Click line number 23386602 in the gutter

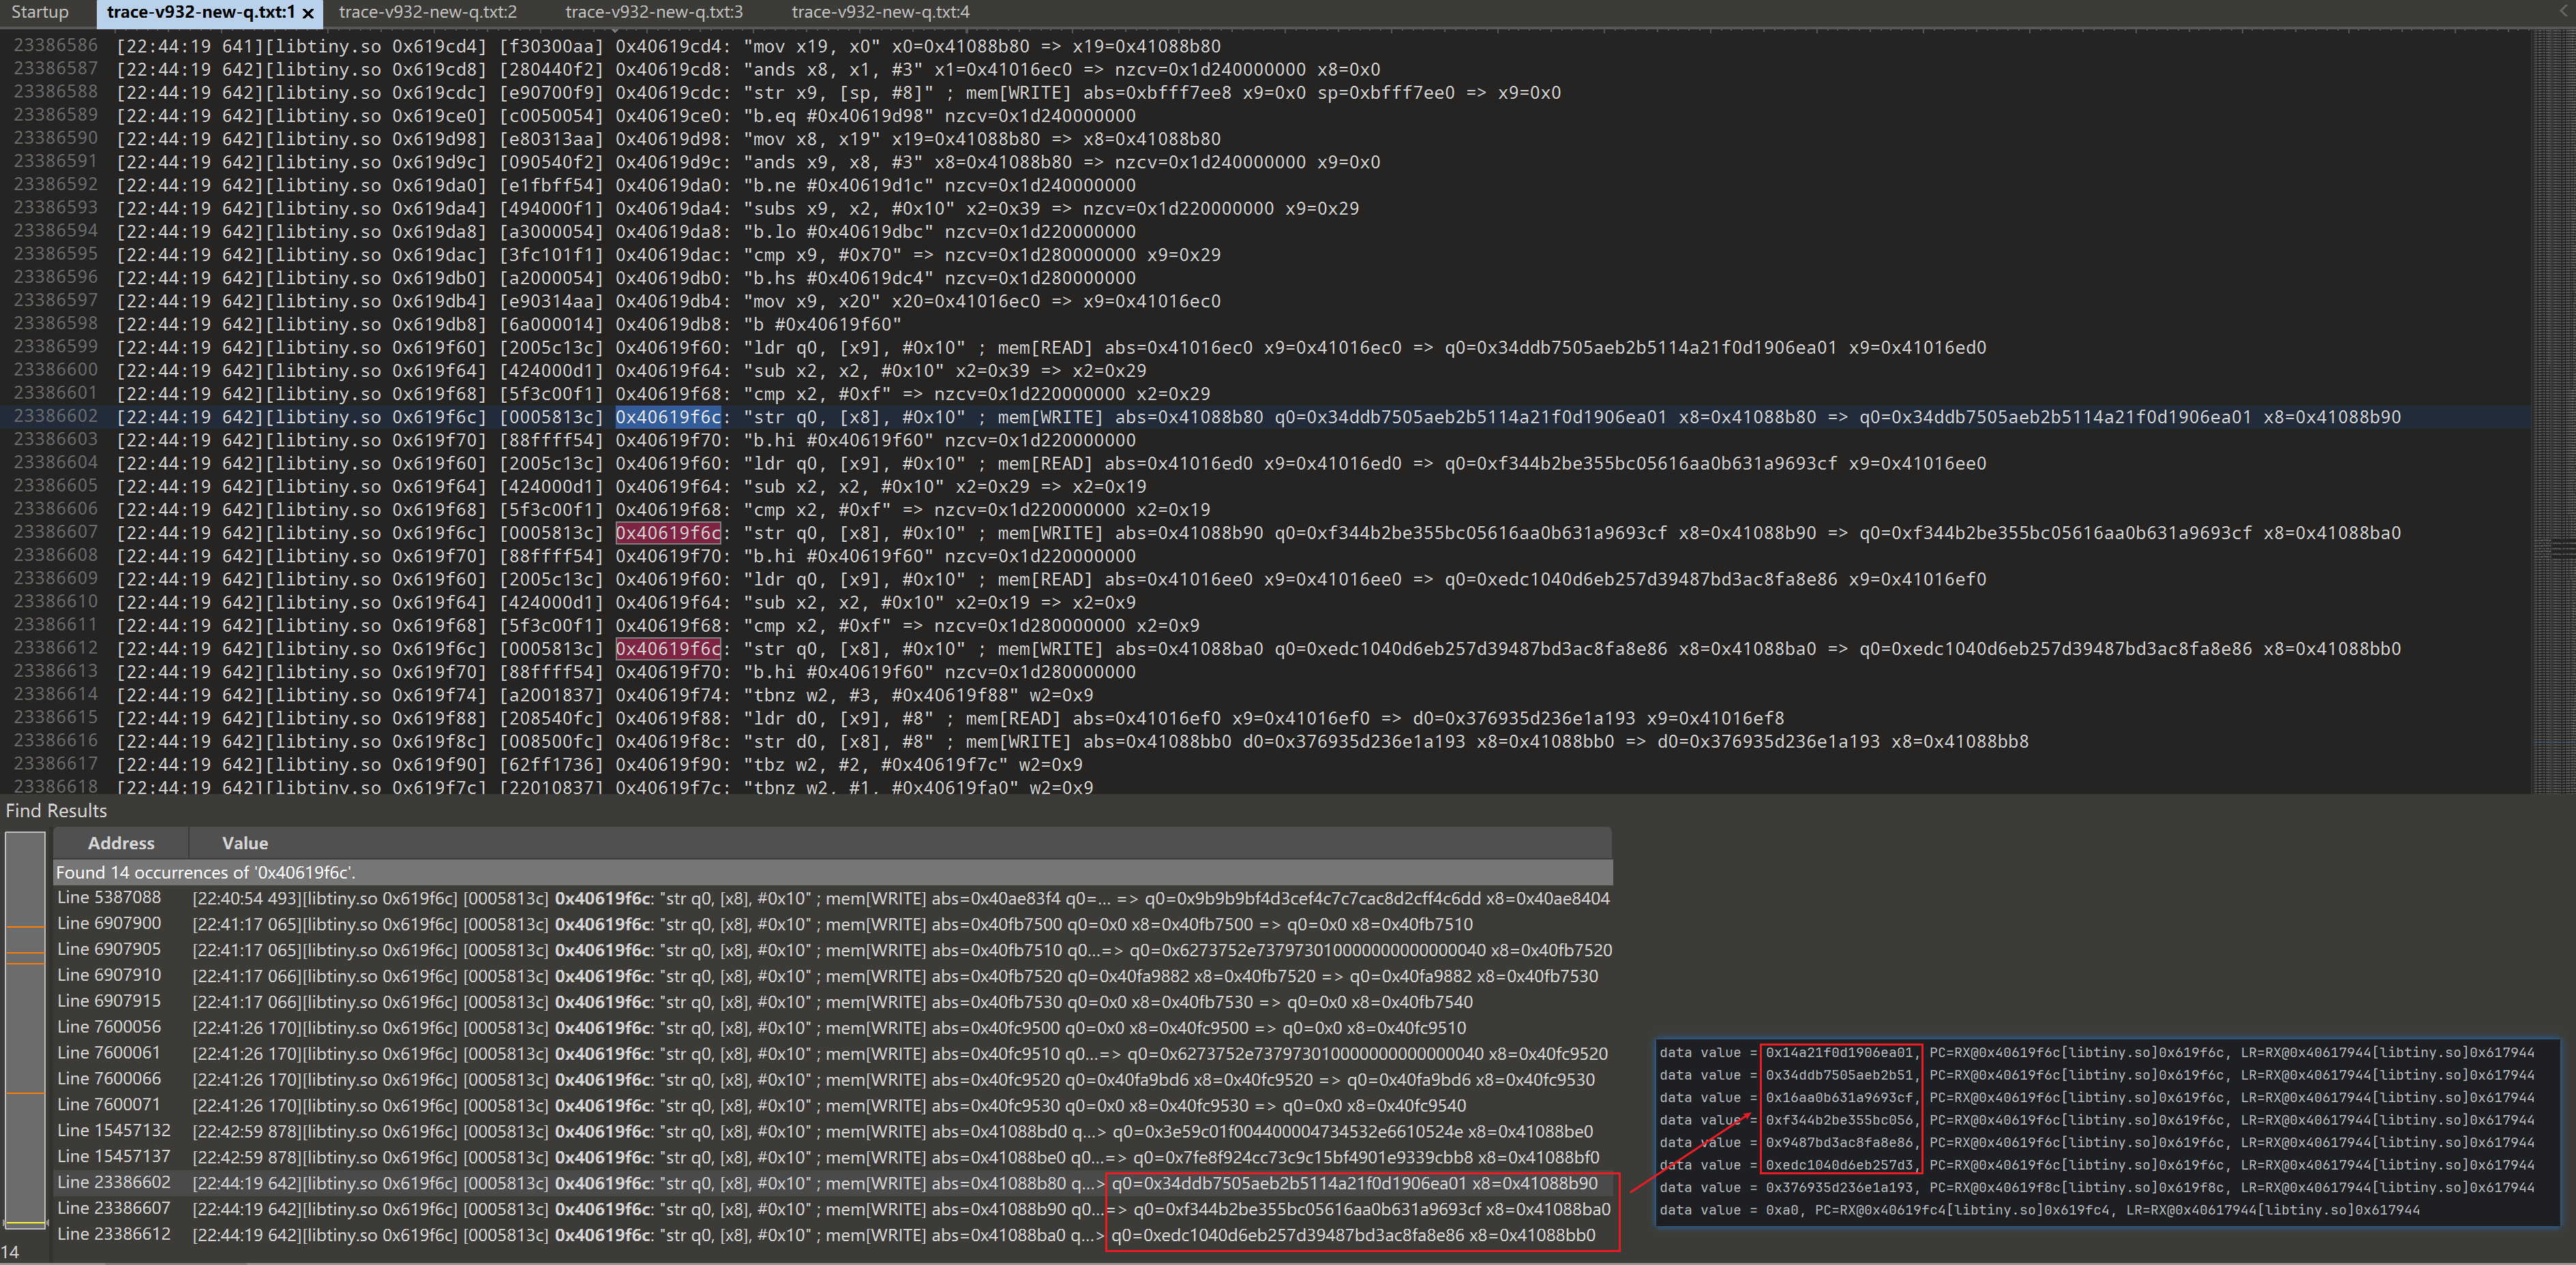[56, 416]
